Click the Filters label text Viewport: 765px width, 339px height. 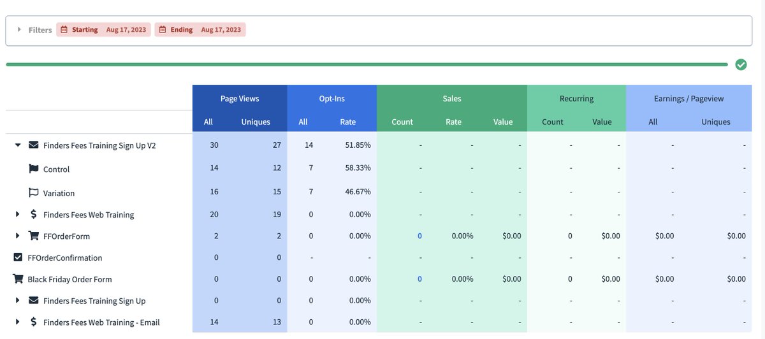[40, 30]
